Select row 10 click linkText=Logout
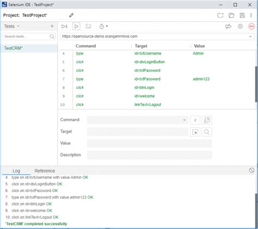This screenshot has height=229, width=258. (x=157, y=105)
